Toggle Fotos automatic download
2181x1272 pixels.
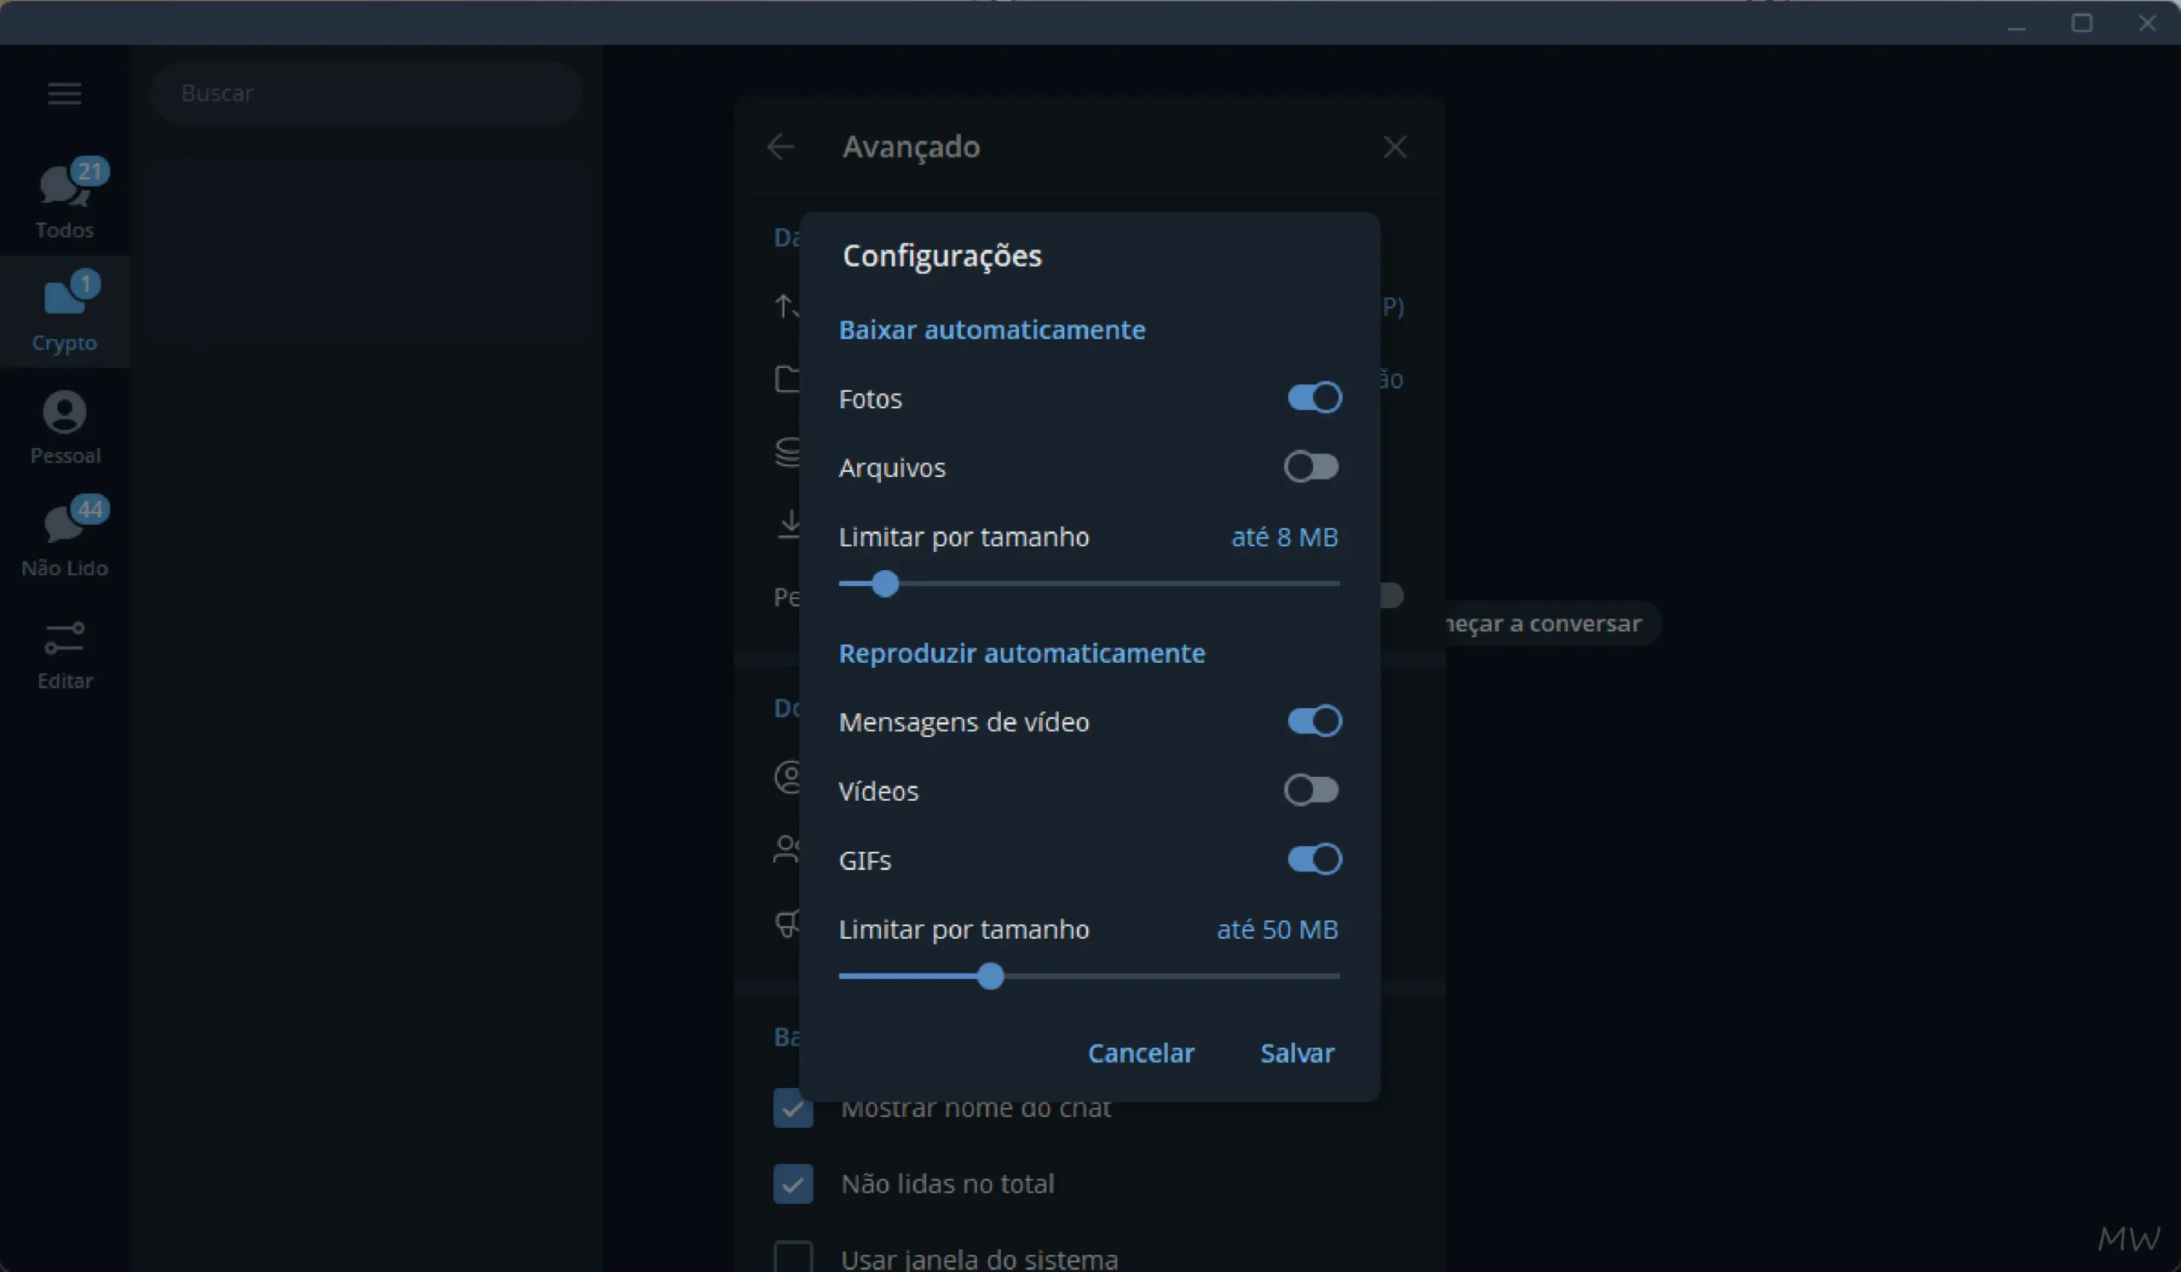pyautogui.click(x=1314, y=398)
